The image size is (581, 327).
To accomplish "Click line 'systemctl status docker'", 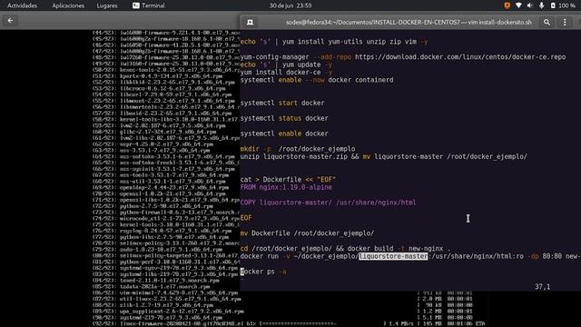I will 284,118.
